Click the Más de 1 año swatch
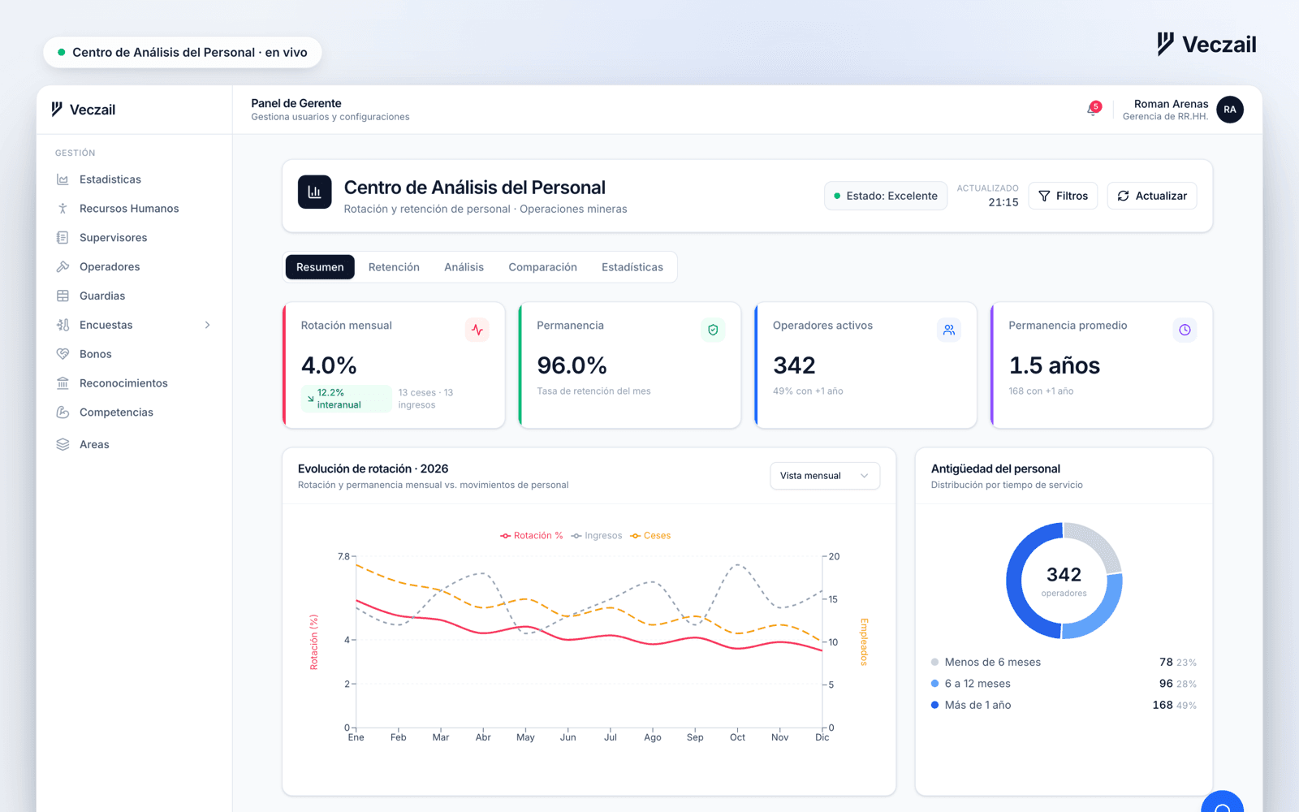This screenshot has width=1299, height=812. click(935, 705)
